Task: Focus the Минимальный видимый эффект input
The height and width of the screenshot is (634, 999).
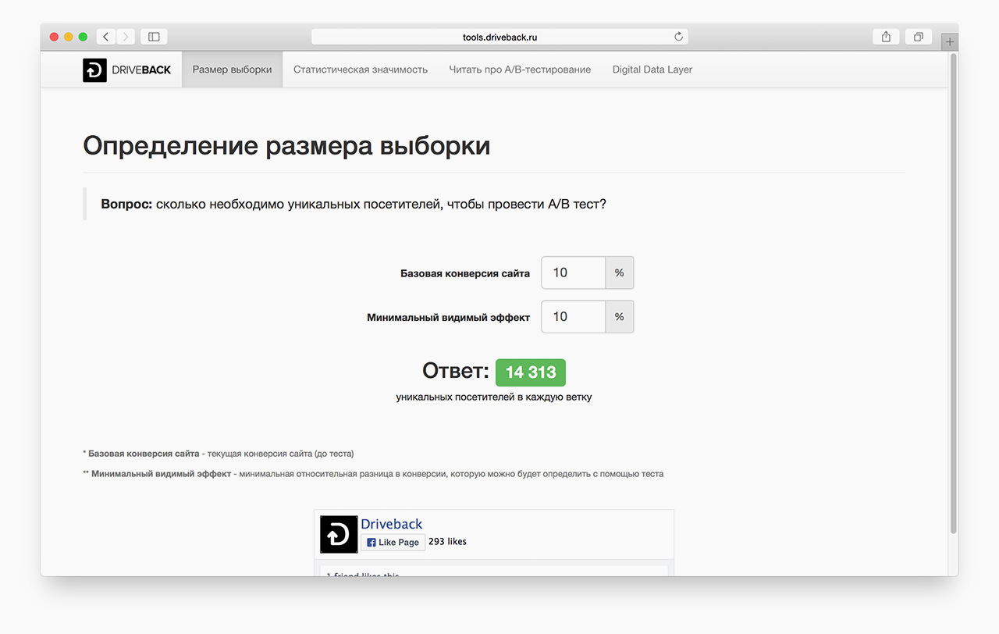Action: tap(574, 317)
